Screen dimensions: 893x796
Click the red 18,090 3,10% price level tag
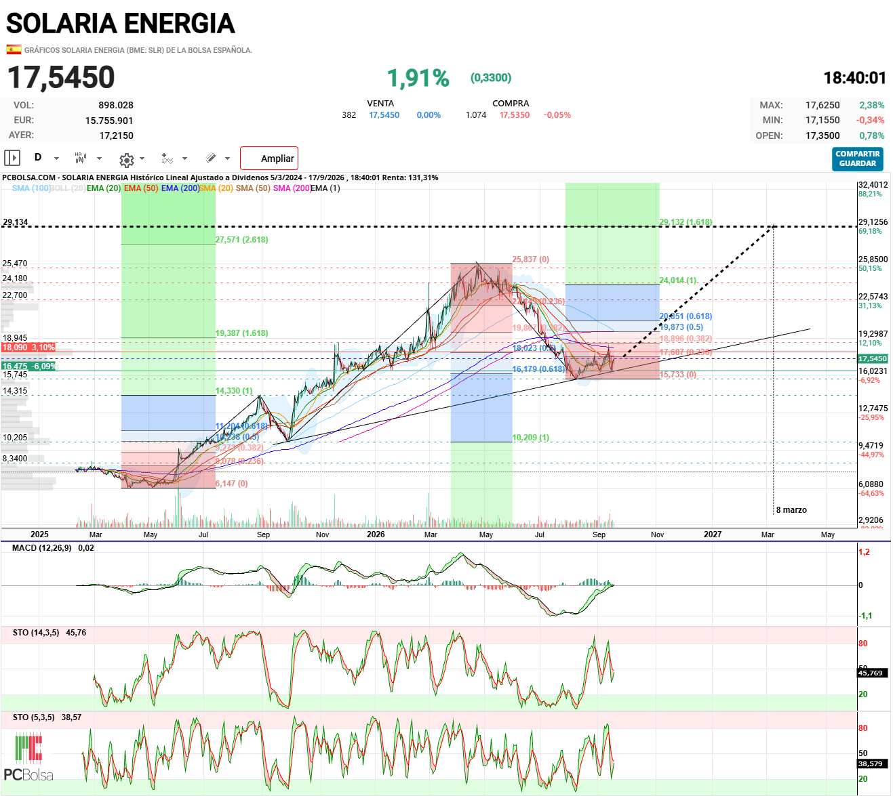point(28,348)
